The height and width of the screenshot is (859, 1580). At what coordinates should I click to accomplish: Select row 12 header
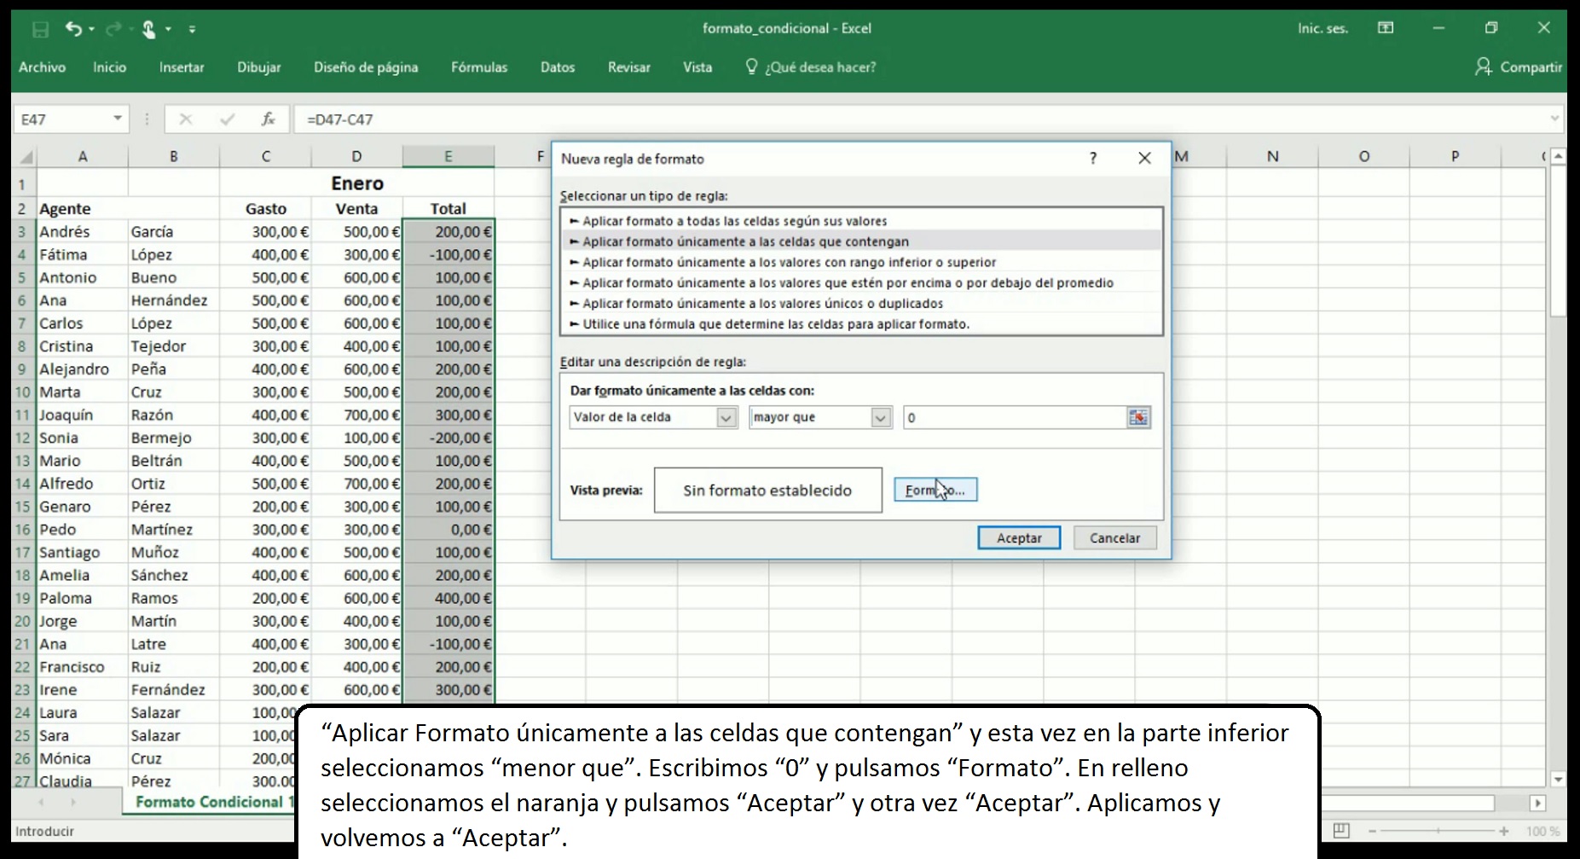(23, 438)
